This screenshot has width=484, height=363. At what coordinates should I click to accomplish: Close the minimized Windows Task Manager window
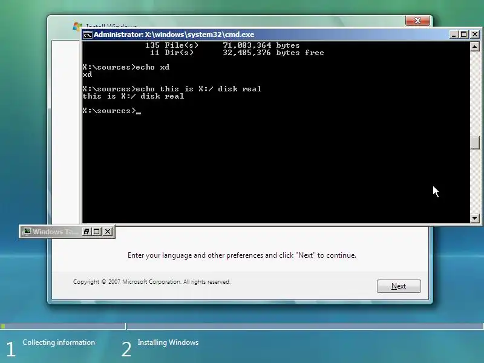(x=108, y=232)
